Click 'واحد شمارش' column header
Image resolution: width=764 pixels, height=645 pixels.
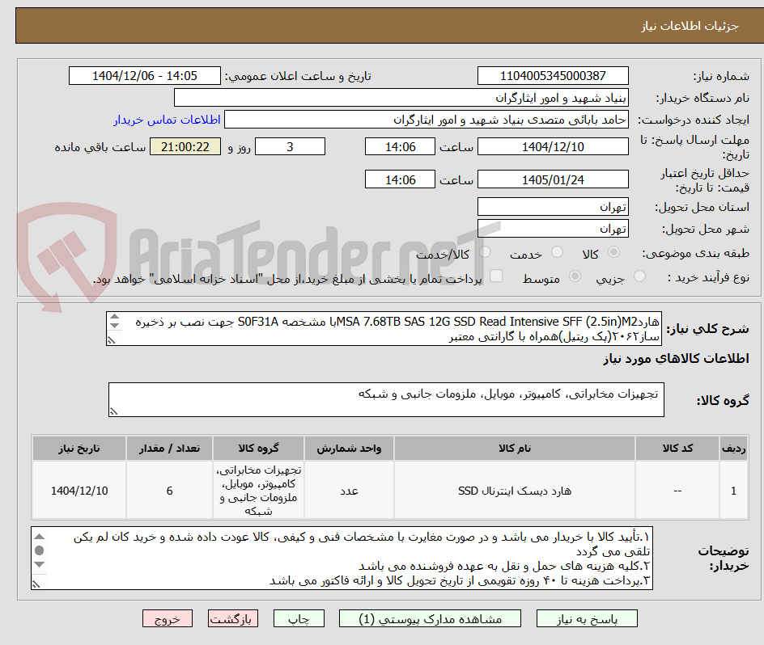(x=349, y=449)
